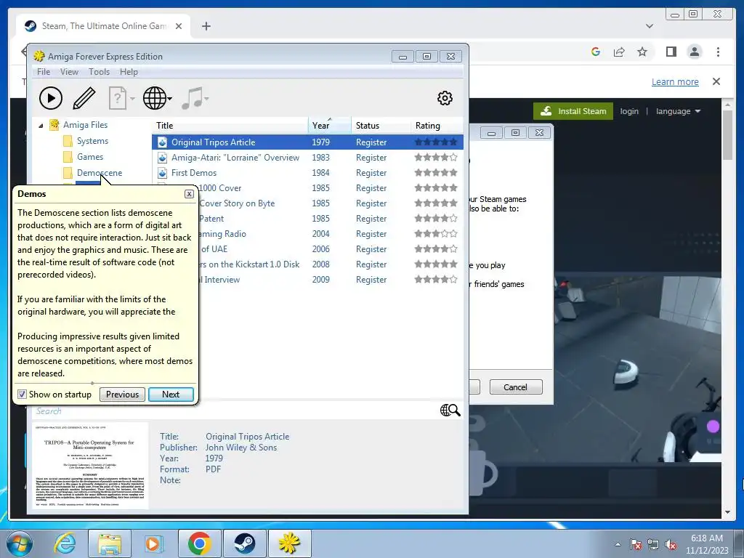Click Steam icon on taskbar

244,543
